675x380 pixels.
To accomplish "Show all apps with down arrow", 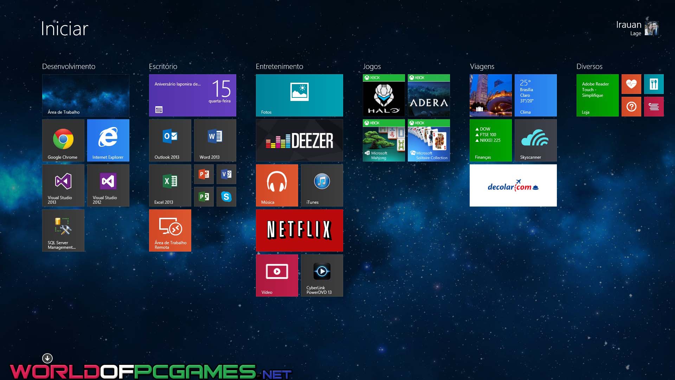I will point(47,358).
